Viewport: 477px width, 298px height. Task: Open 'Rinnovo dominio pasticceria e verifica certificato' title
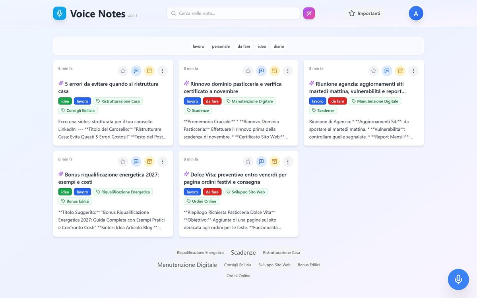click(x=233, y=87)
